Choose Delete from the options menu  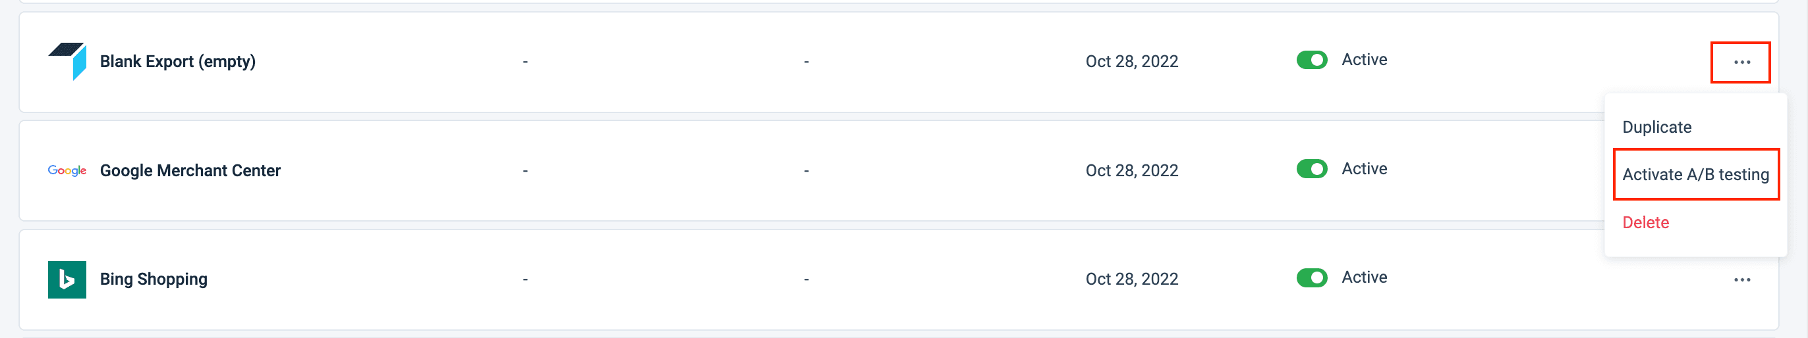(1645, 222)
